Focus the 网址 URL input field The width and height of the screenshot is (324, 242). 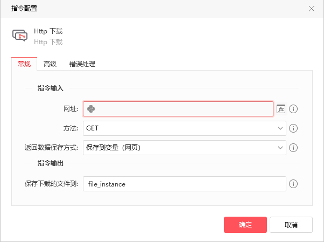(183, 109)
